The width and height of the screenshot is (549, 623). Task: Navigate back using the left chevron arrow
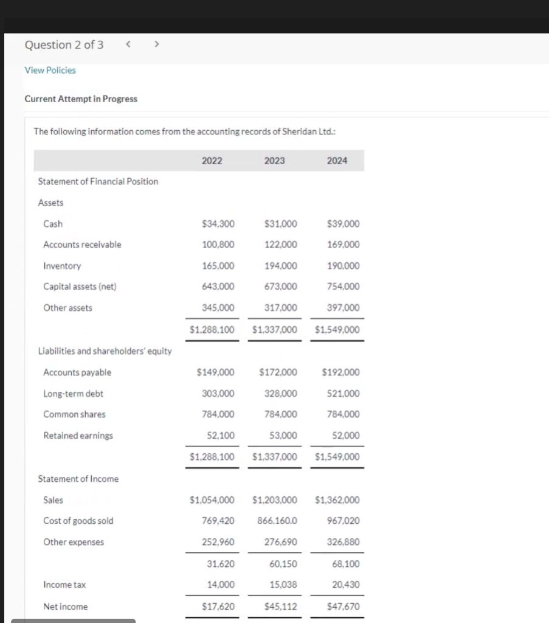[x=128, y=44]
